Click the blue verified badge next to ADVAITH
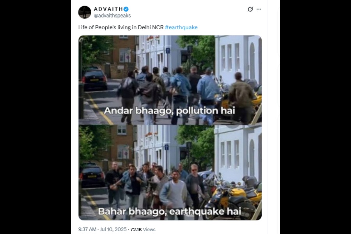This screenshot has height=234, width=351. [126, 9]
